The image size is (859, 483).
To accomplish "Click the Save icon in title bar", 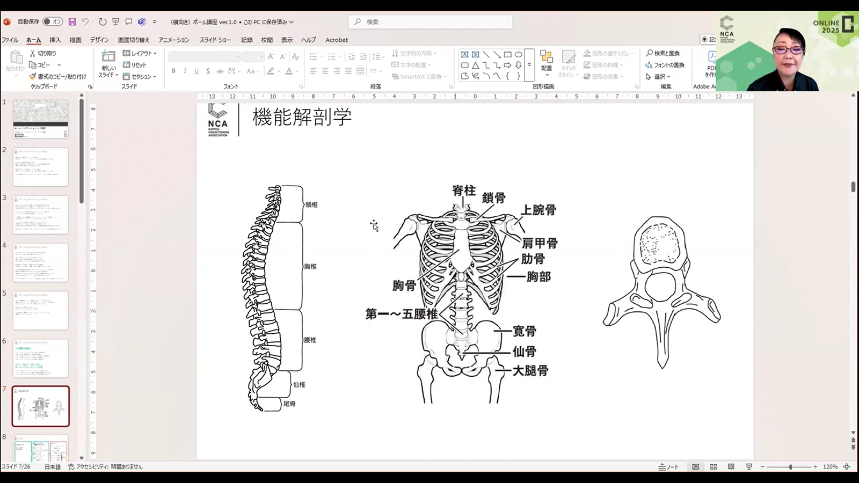I will [72, 22].
